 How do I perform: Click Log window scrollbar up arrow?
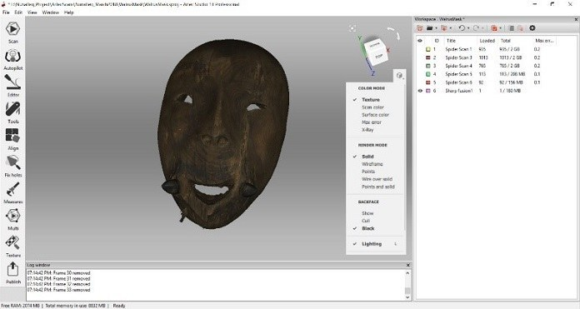[x=408, y=273]
